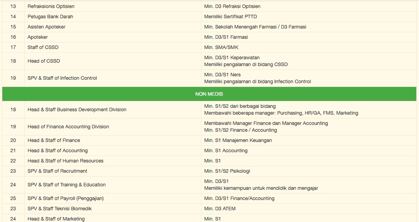Click the Head & Staff of Finance cell
Image resolution: width=419 pixels, height=222 pixels.
pos(54,140)
